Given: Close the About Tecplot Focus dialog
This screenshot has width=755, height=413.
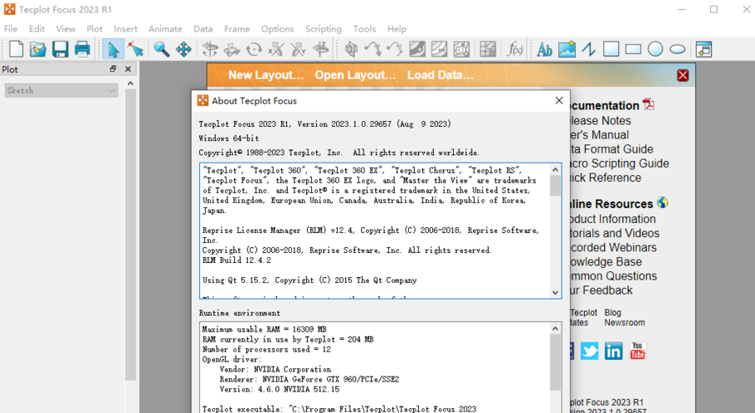Looking at the screenshot, I should click(x=558, y=100).
